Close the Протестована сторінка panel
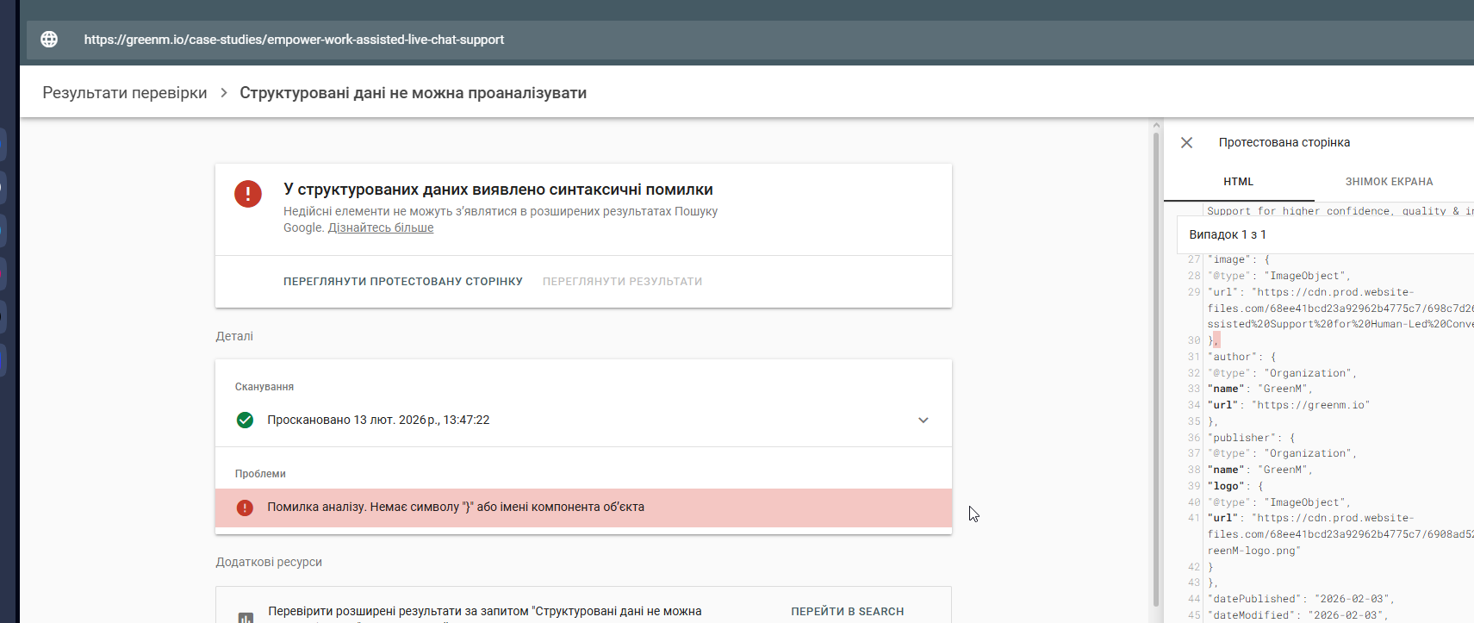Screen dimensions: 1474x623 click(x=1186, y=143)
